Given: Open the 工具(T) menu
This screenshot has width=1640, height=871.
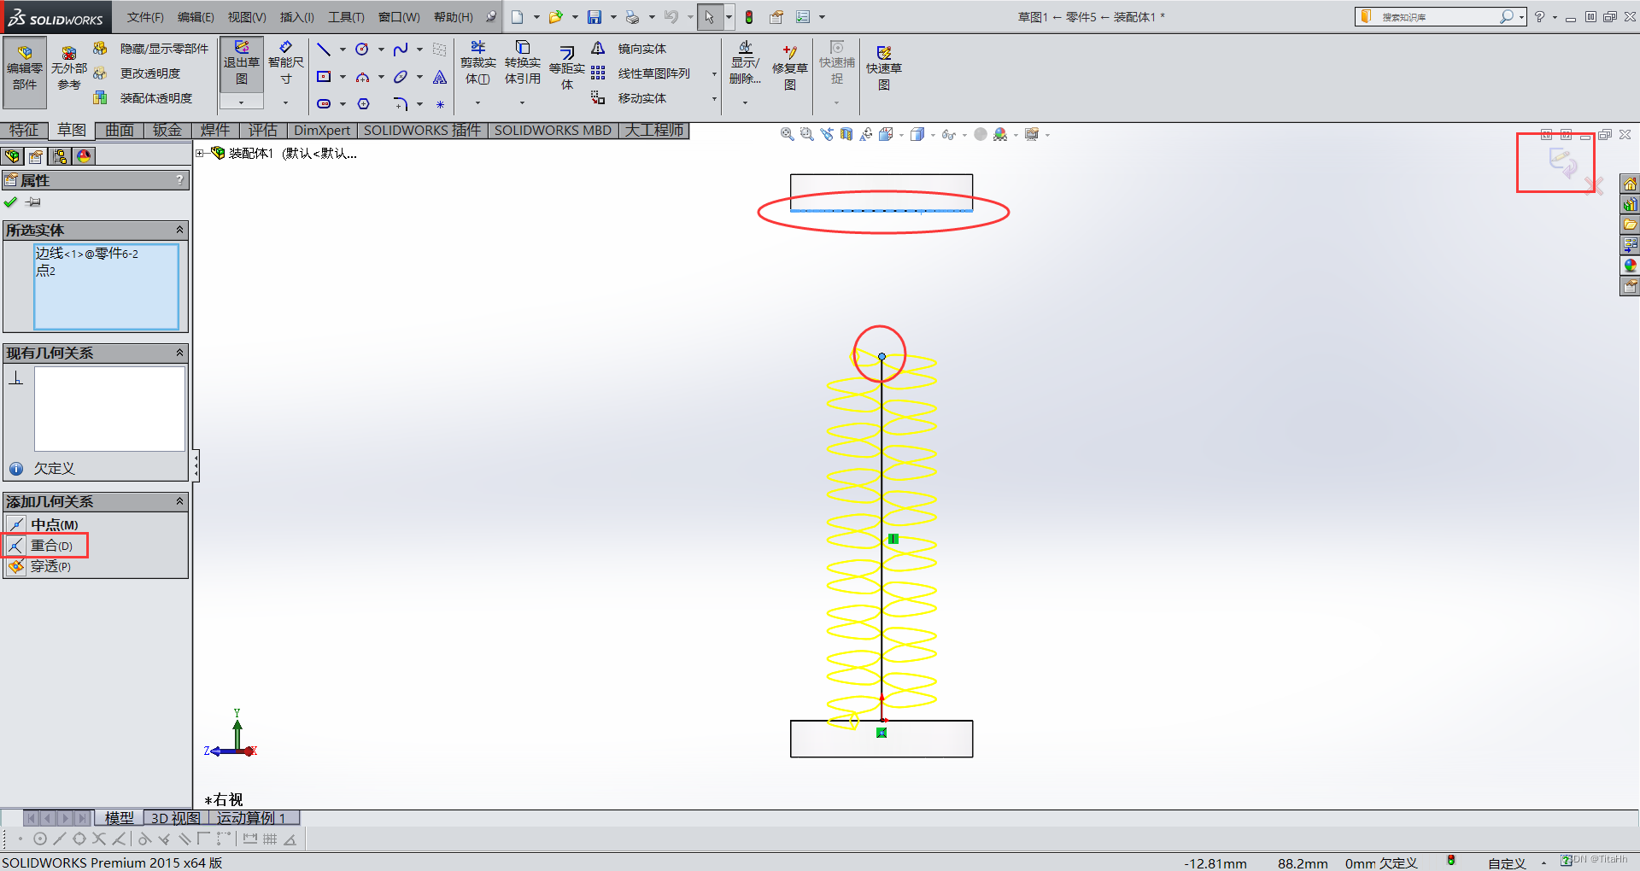Looking at the screenshot, I should (x=346, y=17).
